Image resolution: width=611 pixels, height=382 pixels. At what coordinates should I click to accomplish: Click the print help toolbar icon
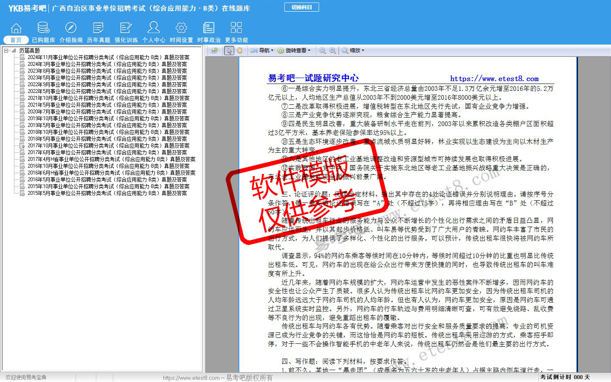pos(214,51)
